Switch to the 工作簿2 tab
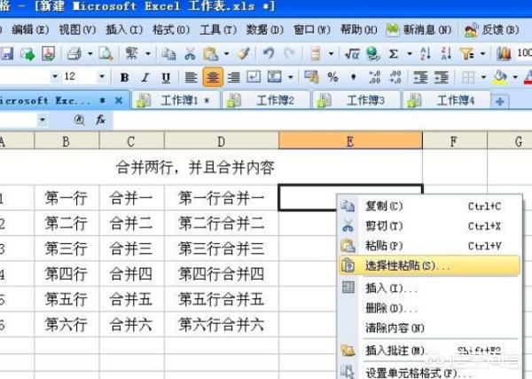The height and width of the screenshot is (379, 532). coord(266,100)
